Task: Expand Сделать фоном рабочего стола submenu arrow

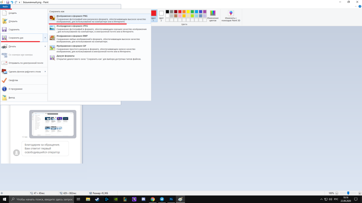Action: pyautogui.click(x=45, y=72)
